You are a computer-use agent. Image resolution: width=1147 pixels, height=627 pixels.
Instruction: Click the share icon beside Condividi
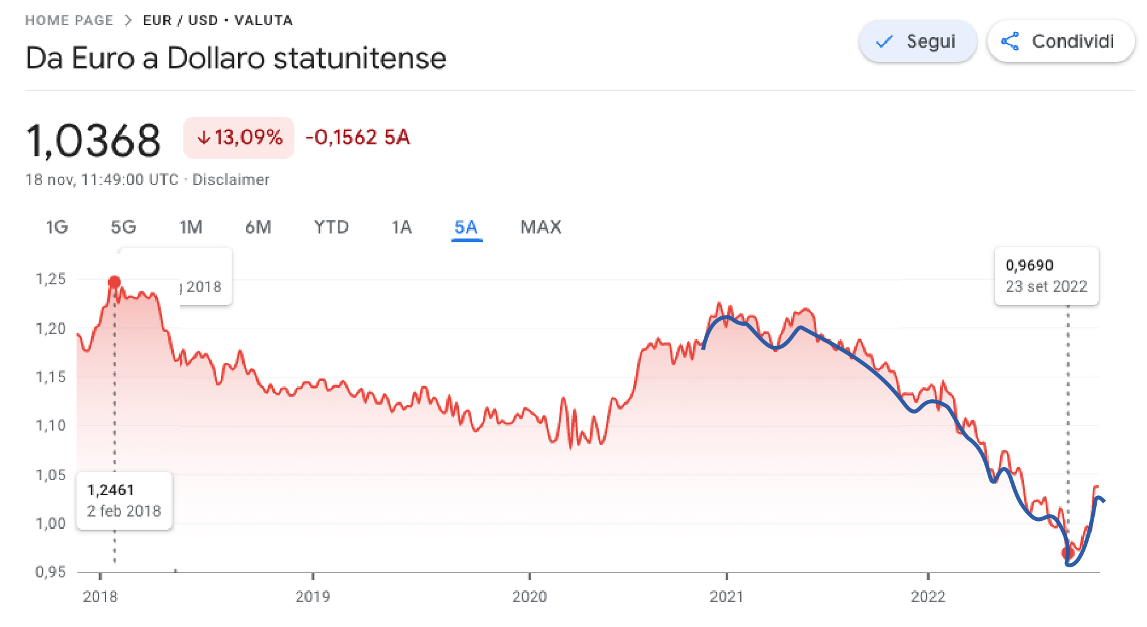click(1010, 41)
